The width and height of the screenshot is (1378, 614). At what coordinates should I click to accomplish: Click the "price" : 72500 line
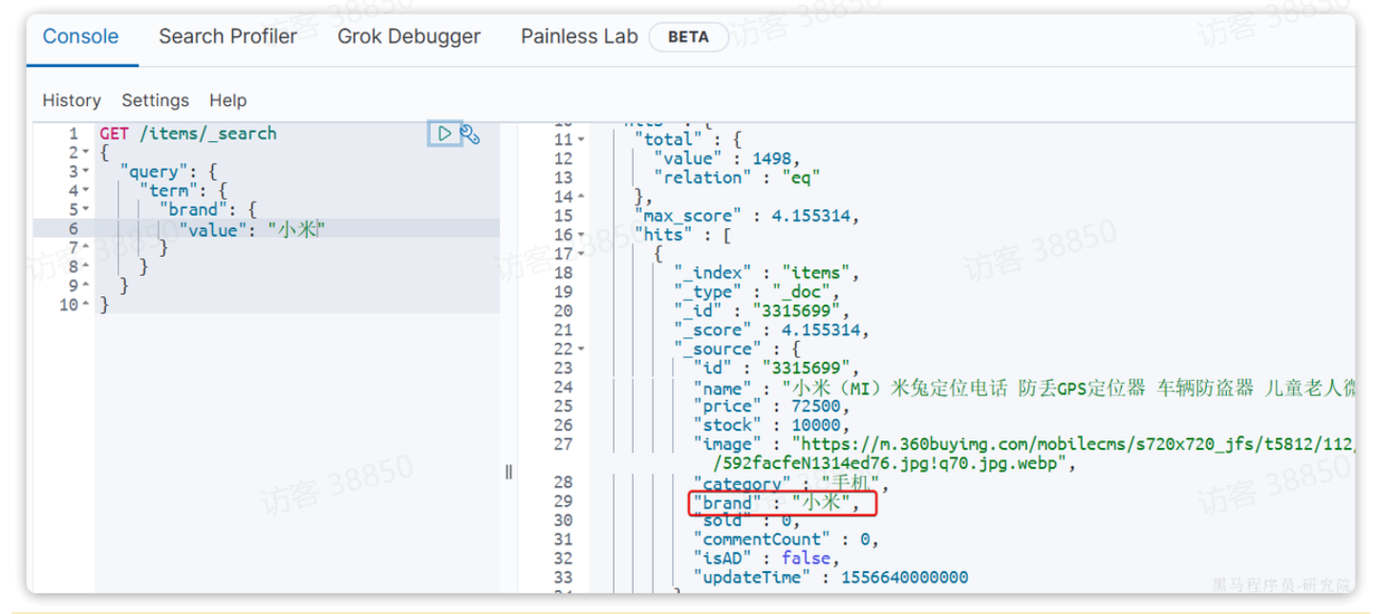[x=771, y=407]
